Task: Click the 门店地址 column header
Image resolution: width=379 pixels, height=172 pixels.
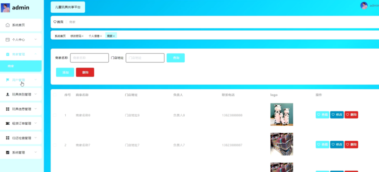Action: click(131, 95)
